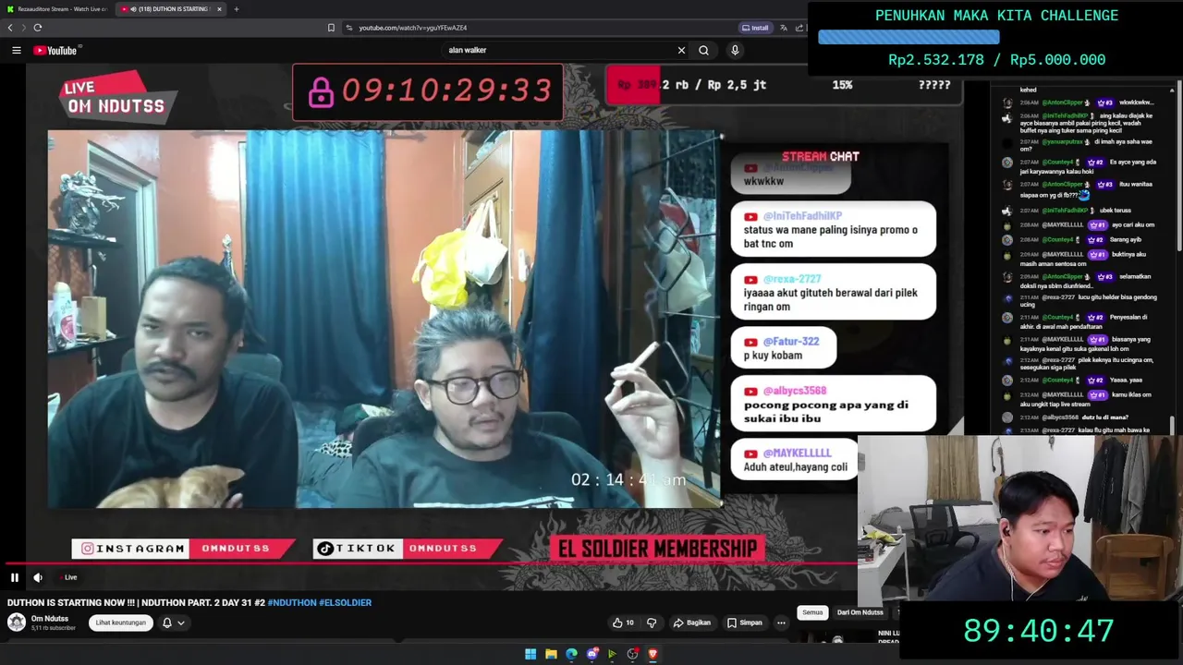This screenshot has width=1183, height=665.
Task: Open site settings icon in the address bar
Action: (348, 28)
